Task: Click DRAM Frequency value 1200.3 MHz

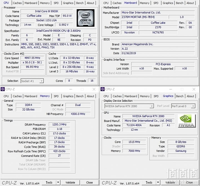Action: tap(59, 124)
